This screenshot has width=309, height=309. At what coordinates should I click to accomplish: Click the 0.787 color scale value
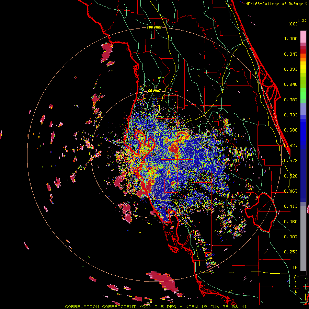click(x=291, y=100)
